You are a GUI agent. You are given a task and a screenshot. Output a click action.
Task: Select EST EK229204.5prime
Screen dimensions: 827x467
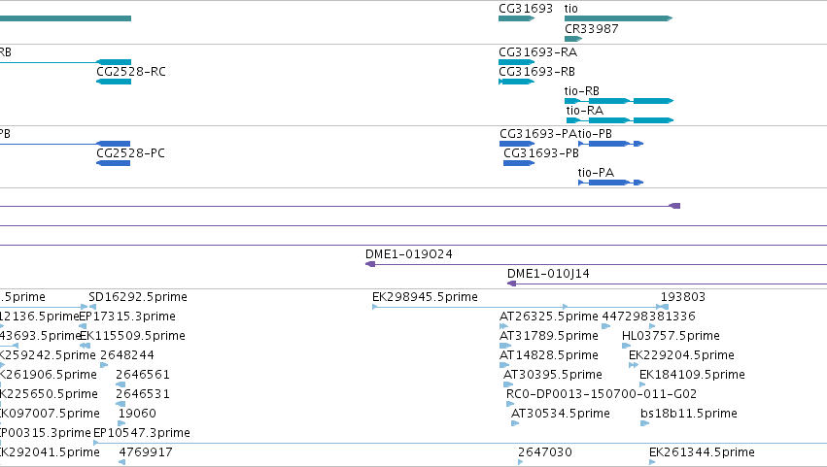[681, 355]
